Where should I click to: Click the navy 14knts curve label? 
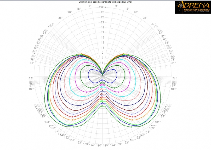102,92
